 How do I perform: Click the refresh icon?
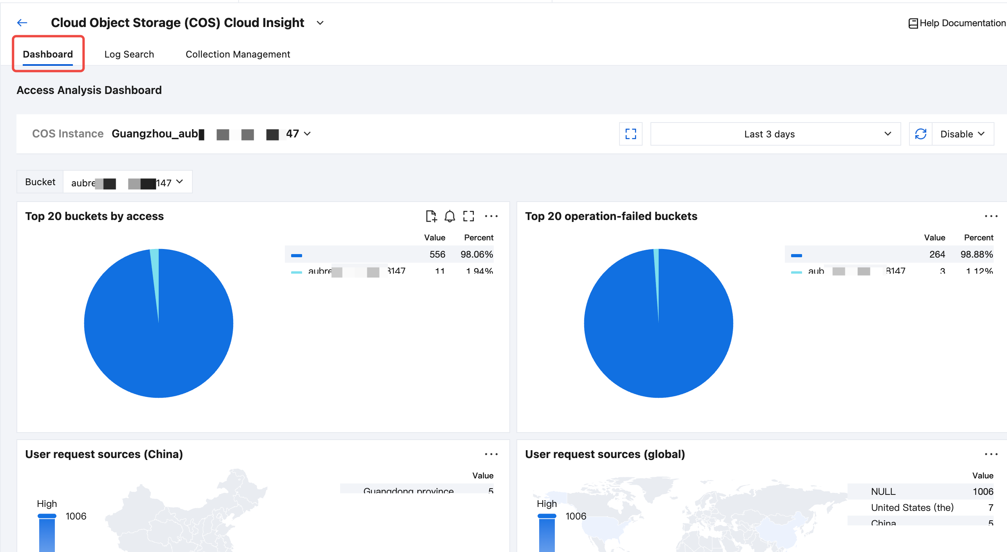920,134
